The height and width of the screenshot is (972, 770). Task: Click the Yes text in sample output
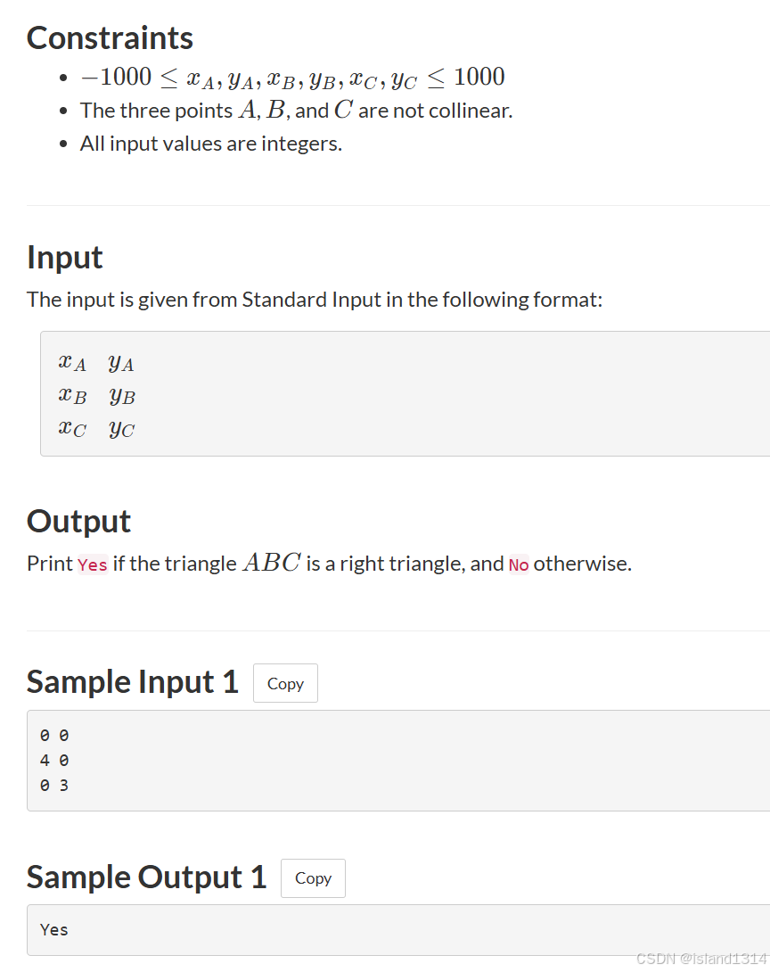click(53, 930)
